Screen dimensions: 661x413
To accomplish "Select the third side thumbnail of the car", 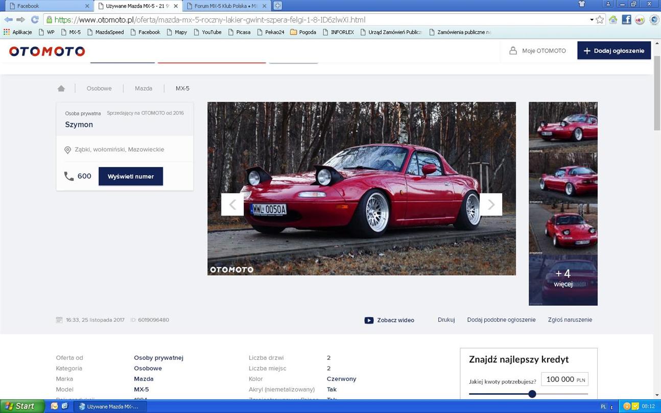I will pyautogui.click(x=563, y=229).
